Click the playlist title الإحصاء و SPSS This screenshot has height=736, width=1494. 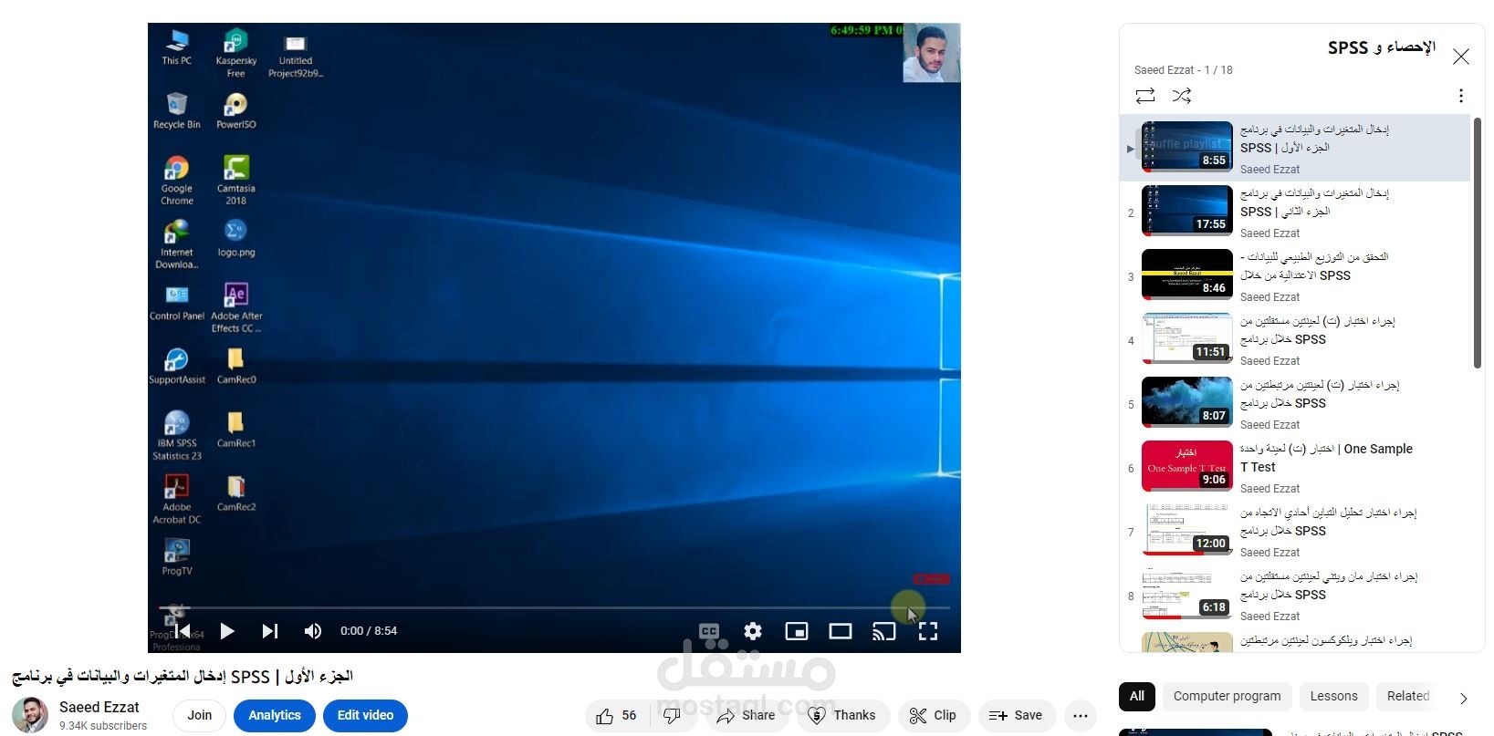(x=1381, y=47)
